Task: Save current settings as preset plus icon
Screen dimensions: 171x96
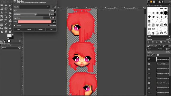Action: pyautogui.click(x=52, y=7)
